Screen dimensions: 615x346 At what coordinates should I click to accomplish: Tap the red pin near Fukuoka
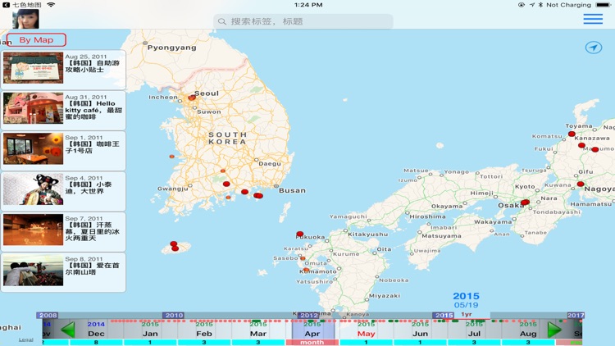click(x=300, y=234)
